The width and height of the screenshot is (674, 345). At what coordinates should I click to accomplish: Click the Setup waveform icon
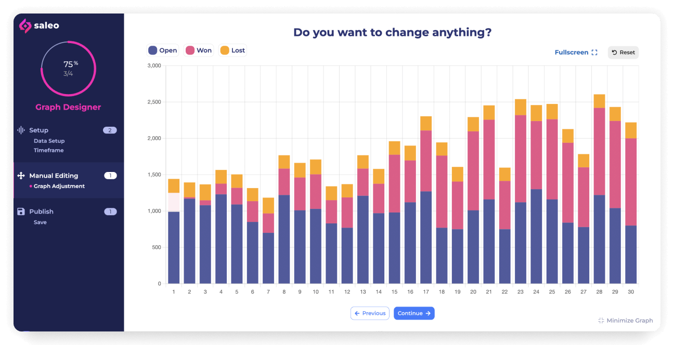point(21,130)
